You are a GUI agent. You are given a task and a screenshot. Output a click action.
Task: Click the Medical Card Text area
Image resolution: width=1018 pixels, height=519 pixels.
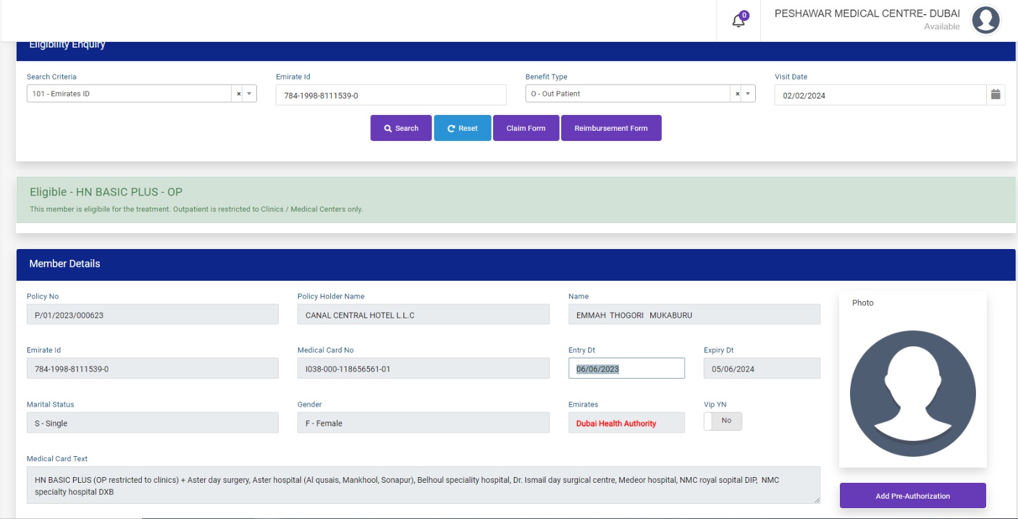click(x=422, y=486)
